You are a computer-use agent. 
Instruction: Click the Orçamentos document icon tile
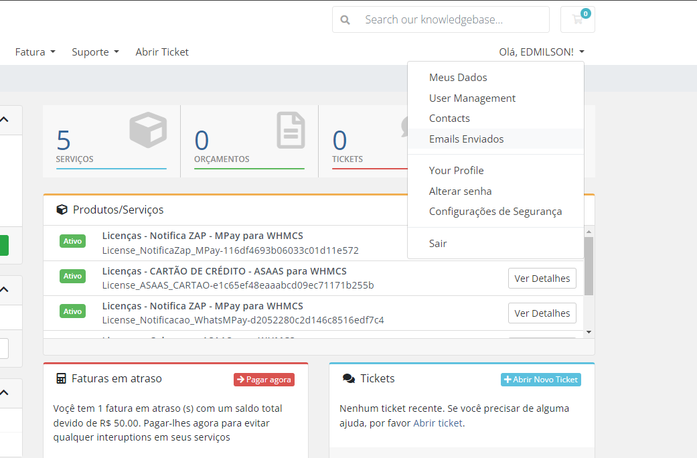(249, 141)
